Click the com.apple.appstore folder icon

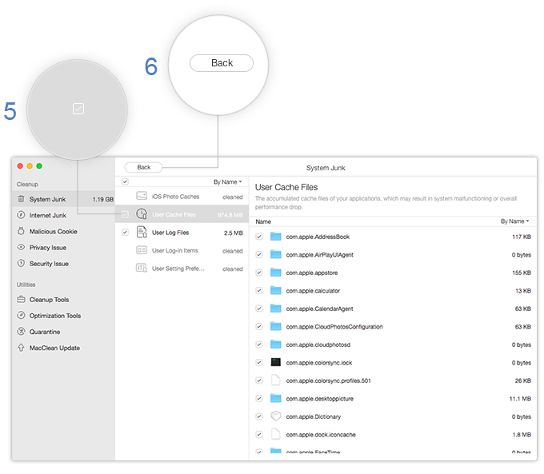point(276,273)
